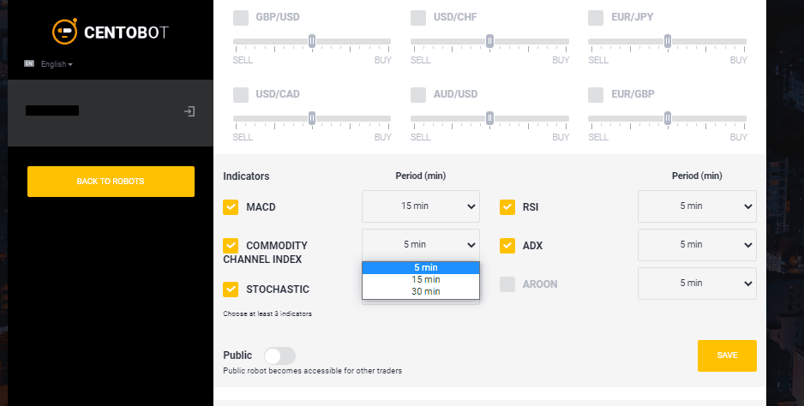Screen dimensions: 804x406
Task: Save the robot settings
Action: click(x=727, y=355)
